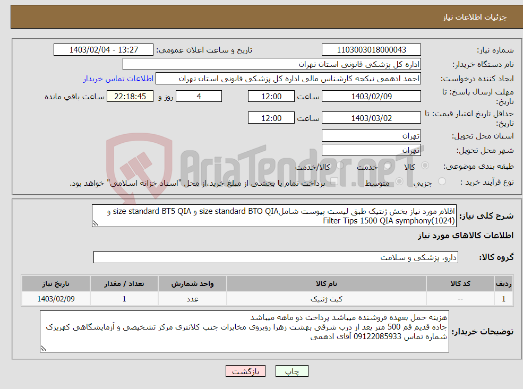Select the کالا radio button
The image size is (523, 389).
tap(425, 166)
